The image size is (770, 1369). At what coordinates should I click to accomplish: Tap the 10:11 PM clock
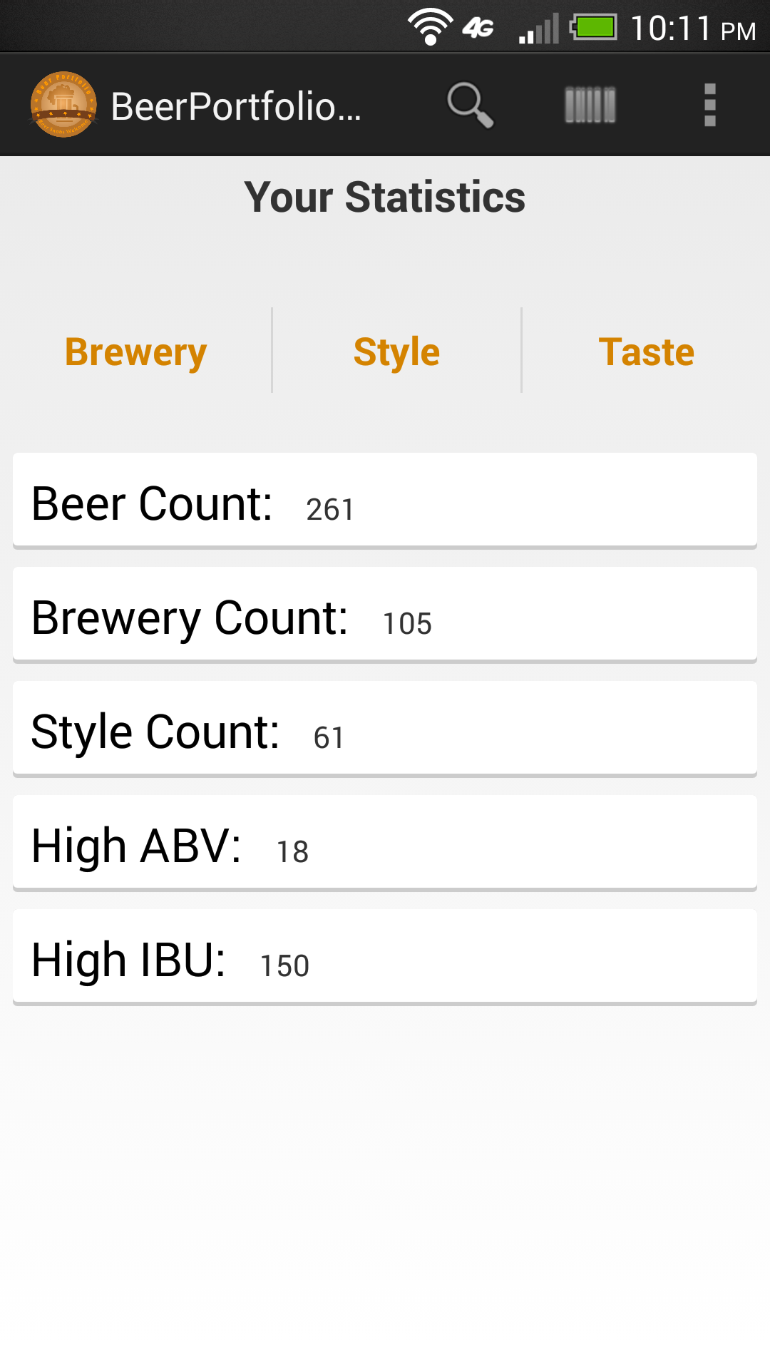coord(692,29)
